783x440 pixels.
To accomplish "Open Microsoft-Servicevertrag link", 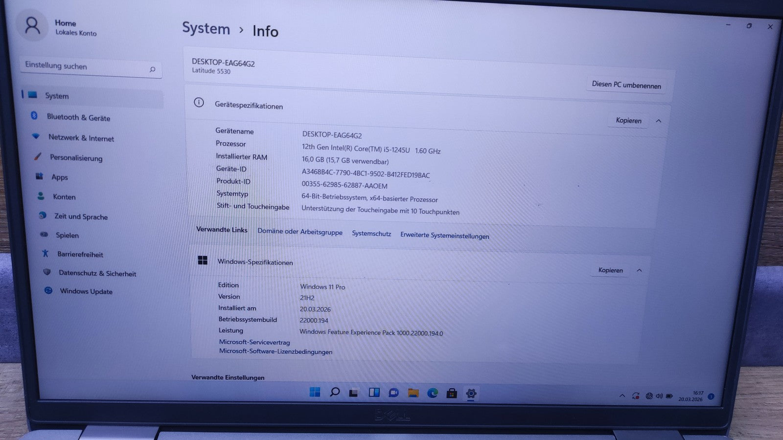I will point(254,342).
